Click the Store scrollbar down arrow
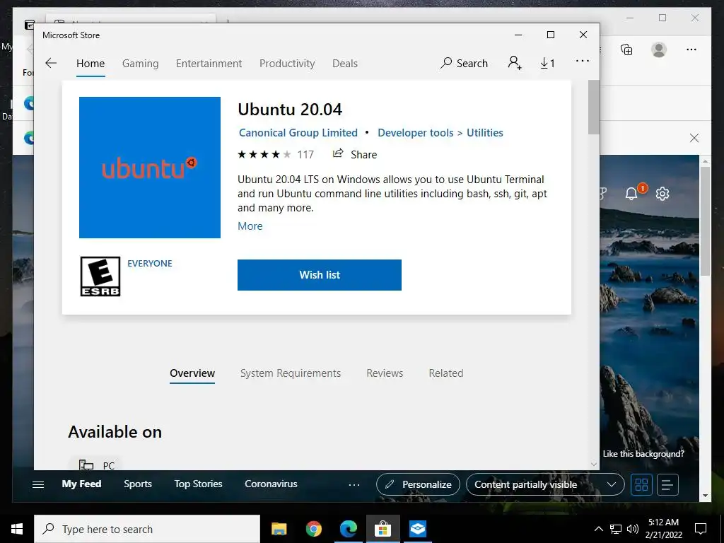Image resolution: width=724 pixels, height=543 pixels. point(593,464)
